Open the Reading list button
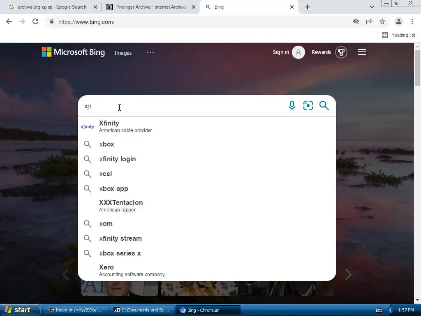The width and height of the screenshot is (421, 316). pos(398,35)
